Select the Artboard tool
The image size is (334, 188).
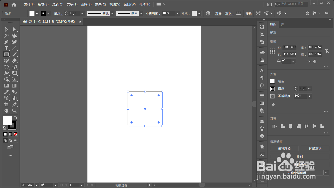tap(7, 104)
